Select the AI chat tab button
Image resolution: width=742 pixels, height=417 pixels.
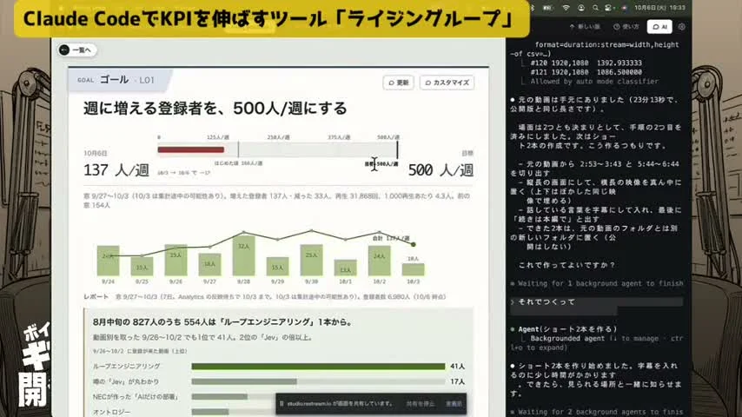click(659, 27)
